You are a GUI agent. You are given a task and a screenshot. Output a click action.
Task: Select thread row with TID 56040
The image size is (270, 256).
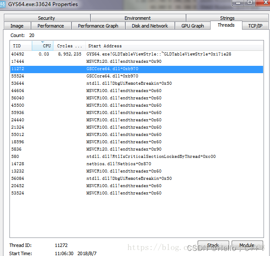pyautogui.click(x=137, y=98)
